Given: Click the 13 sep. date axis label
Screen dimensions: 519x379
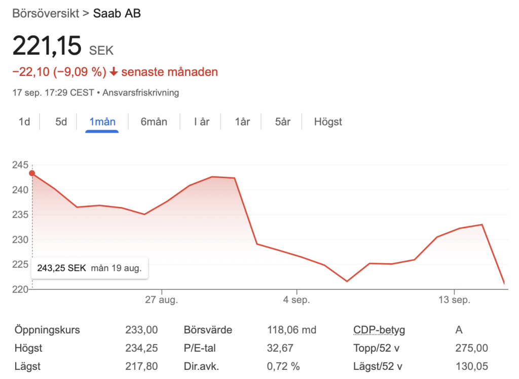Looking at the screenshot, I should (x=454, y=300).
